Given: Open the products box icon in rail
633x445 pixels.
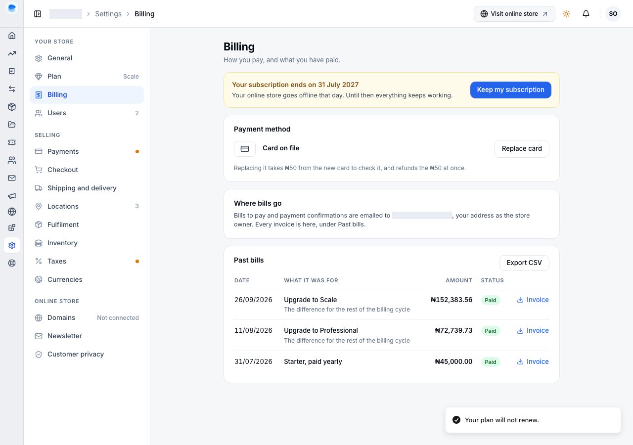Looking at the screenshot, I should (x=12, y=107).
